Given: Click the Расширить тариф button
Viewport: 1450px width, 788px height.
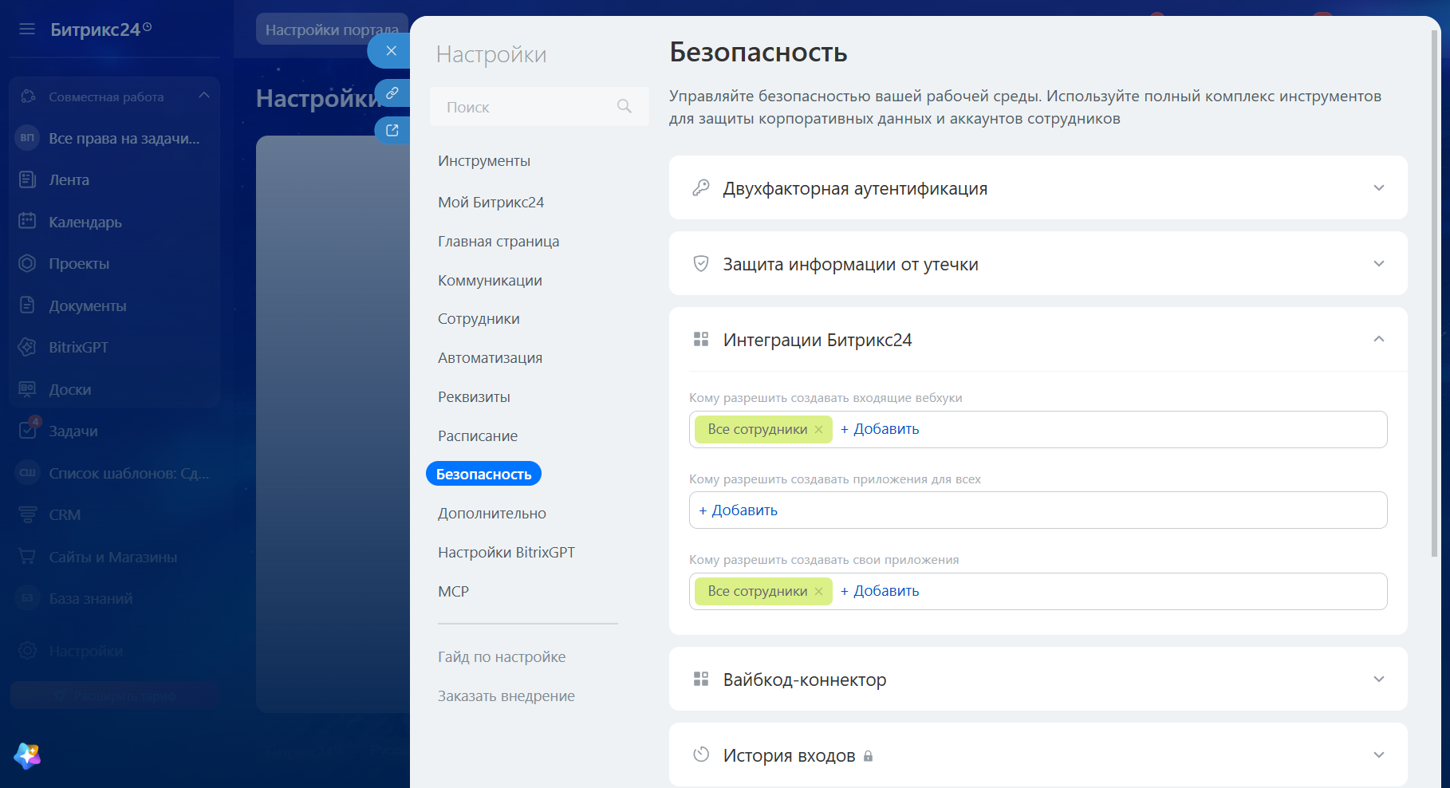Looking at the screenshot, I should [116, 695].
